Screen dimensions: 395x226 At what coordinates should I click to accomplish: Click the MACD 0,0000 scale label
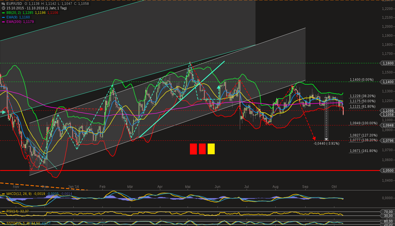point(388,198)
